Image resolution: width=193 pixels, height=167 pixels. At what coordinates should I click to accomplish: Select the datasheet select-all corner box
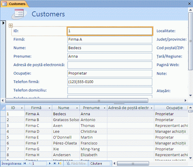coord(3,108)
